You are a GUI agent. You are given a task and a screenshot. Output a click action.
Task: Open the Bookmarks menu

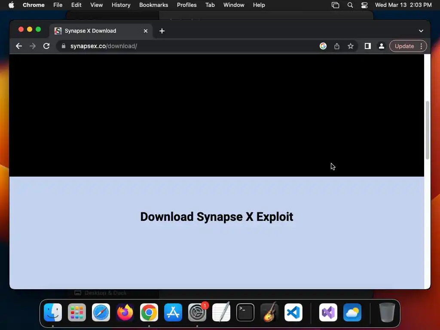click(x=153, y=5)
